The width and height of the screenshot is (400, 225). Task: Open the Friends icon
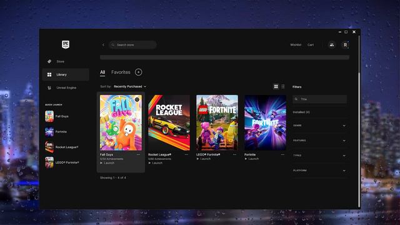(332, 45)
